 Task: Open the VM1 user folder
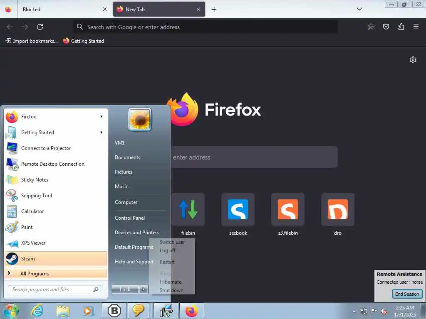(x=119, y=143)
